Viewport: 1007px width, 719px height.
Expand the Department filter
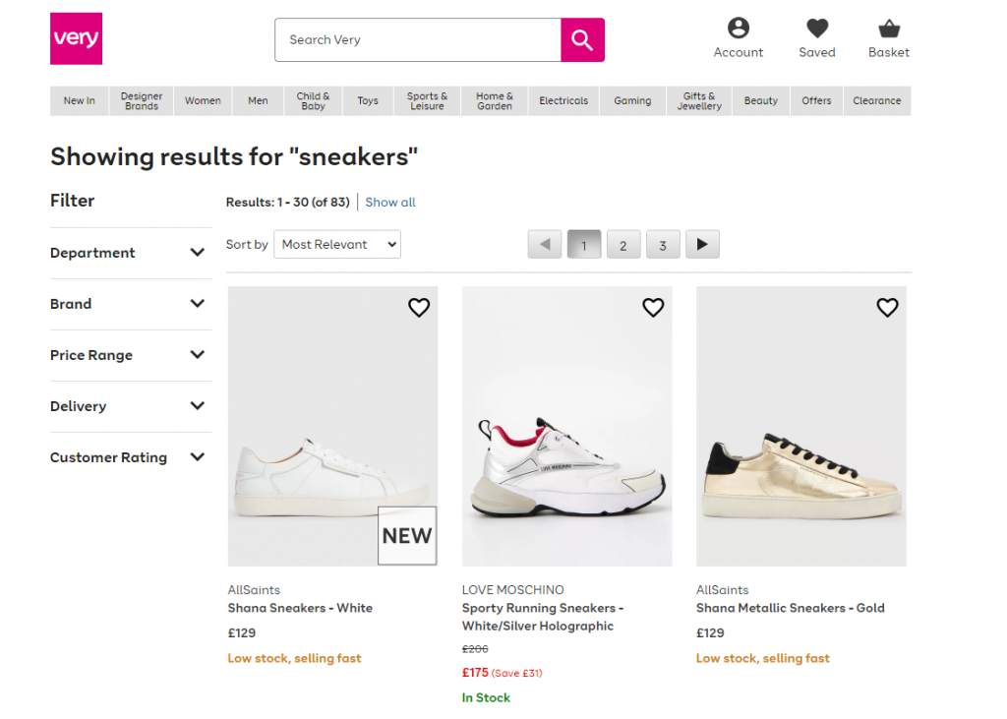point(130,253)
